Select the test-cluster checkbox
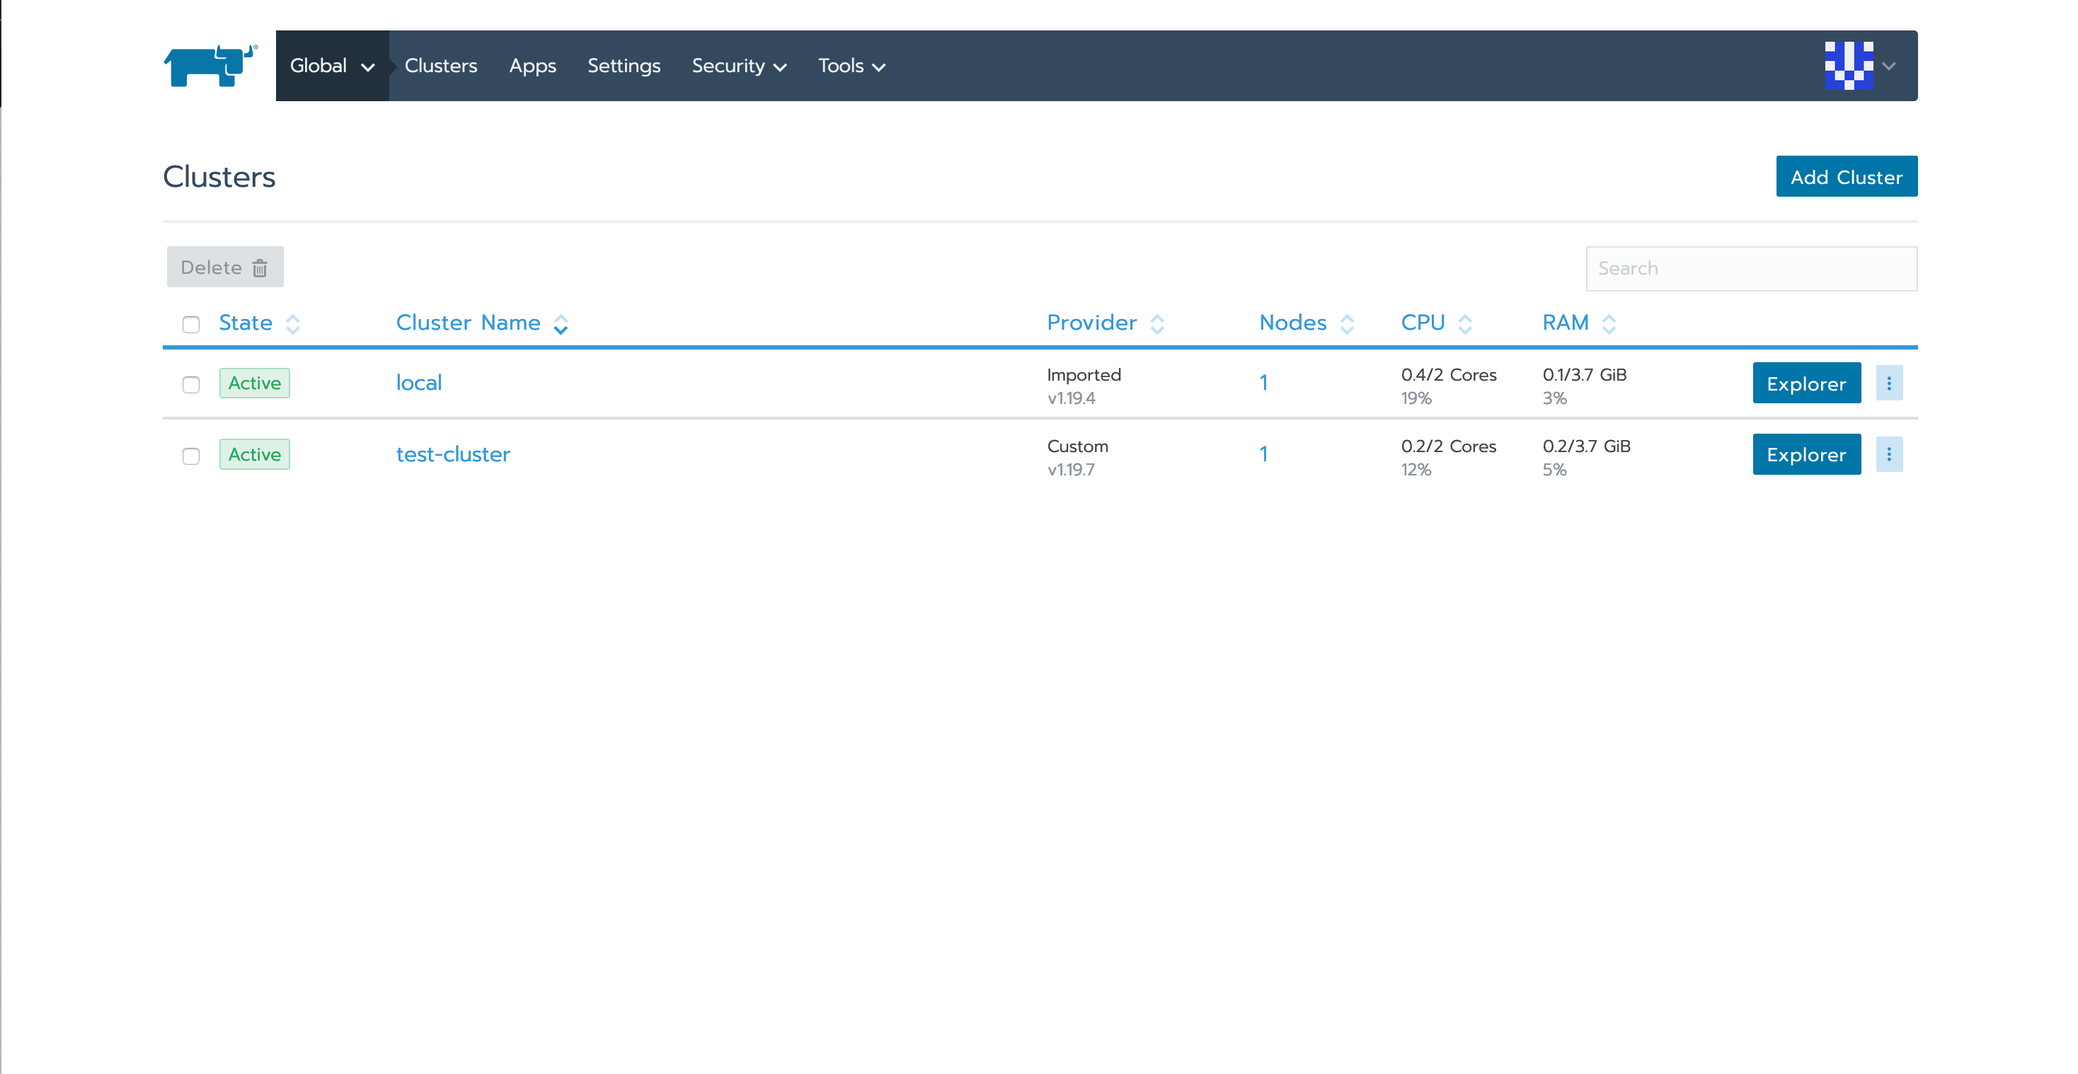 (x=191, y=456)
